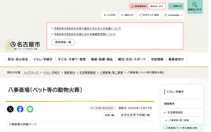Open the Language dropdown

coord(173,15)
